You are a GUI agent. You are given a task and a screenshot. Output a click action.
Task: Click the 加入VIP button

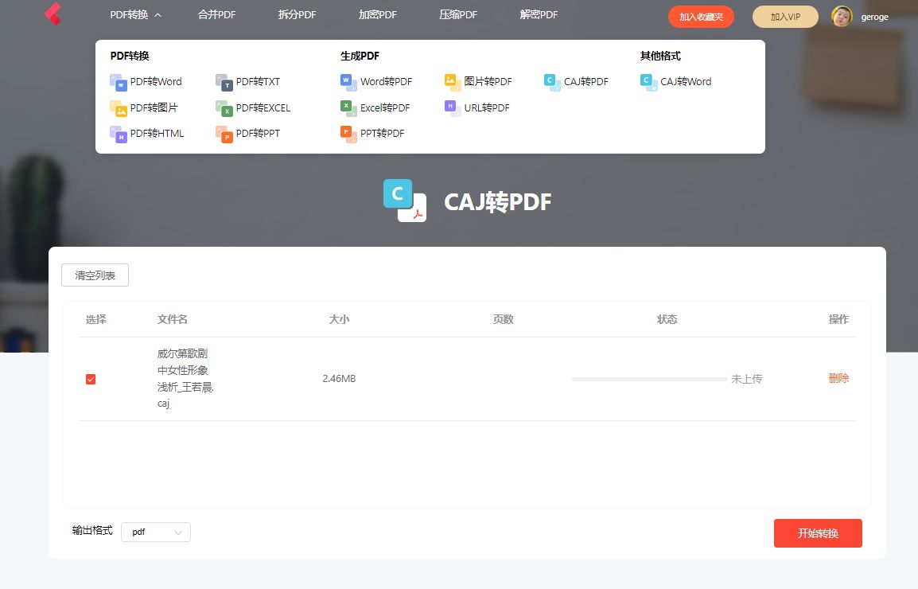pos(785,17)
